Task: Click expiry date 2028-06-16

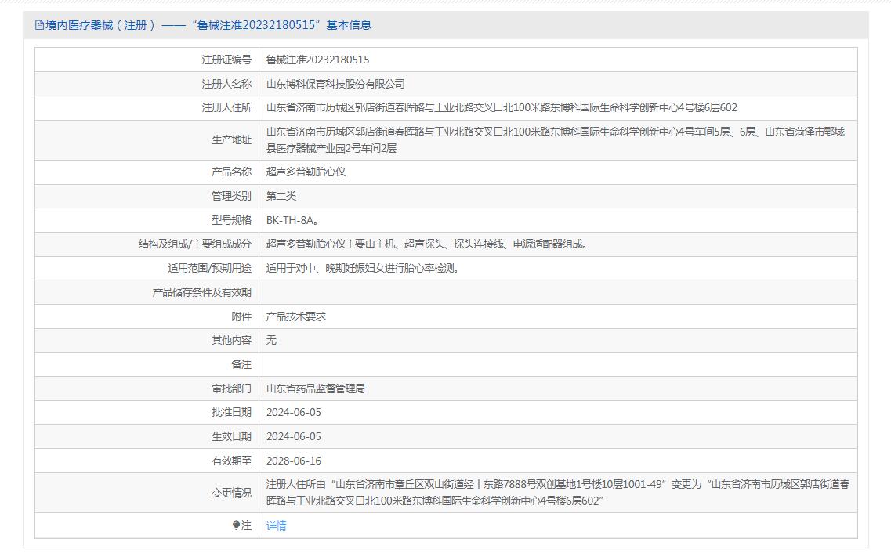Action: tap(293, 461)
